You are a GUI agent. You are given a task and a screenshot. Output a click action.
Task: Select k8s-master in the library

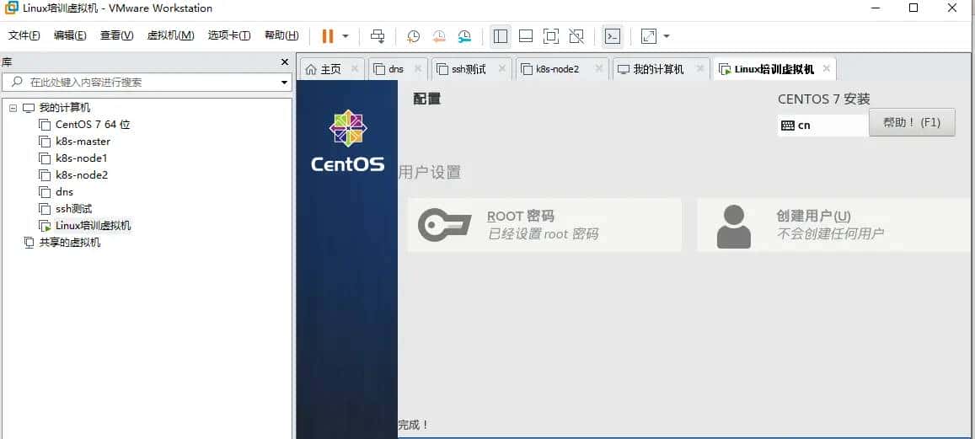83,142
